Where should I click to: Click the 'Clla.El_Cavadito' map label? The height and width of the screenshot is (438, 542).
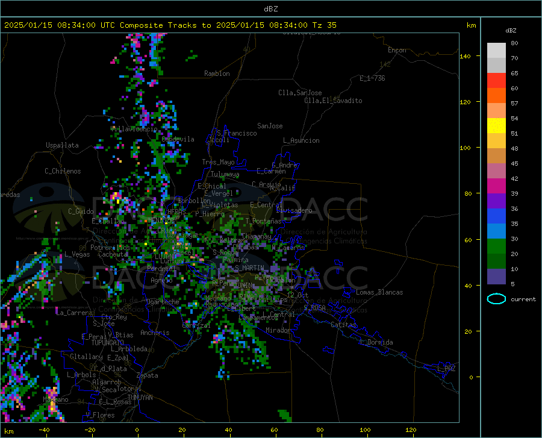(333, 101)
